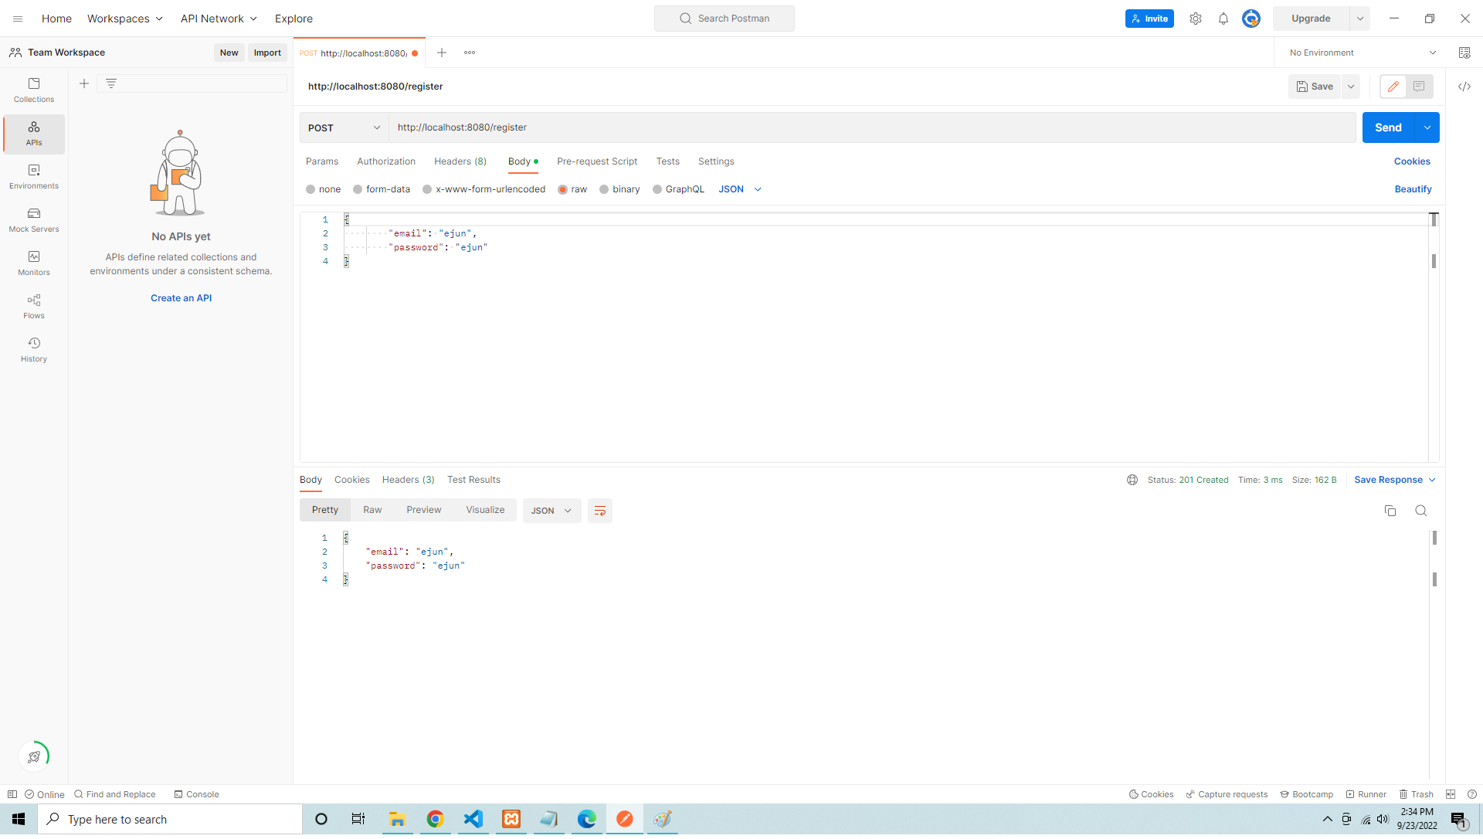Screen dimensions: 1483x839
Task: Send the register request
Action: pyautogui.click(x=1387, y=127)
